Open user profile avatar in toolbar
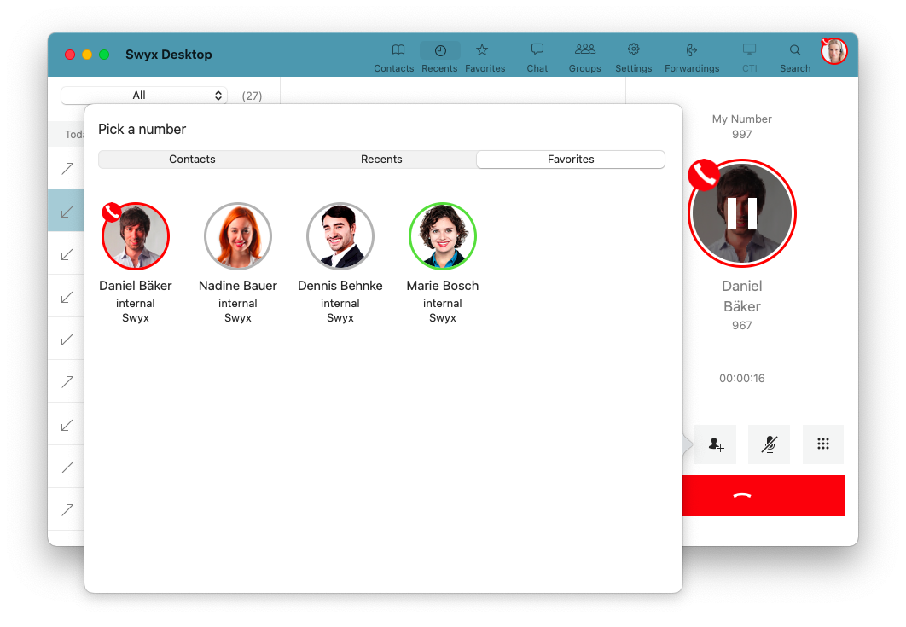Screen dimensions: 906x627 pos(833,51)
